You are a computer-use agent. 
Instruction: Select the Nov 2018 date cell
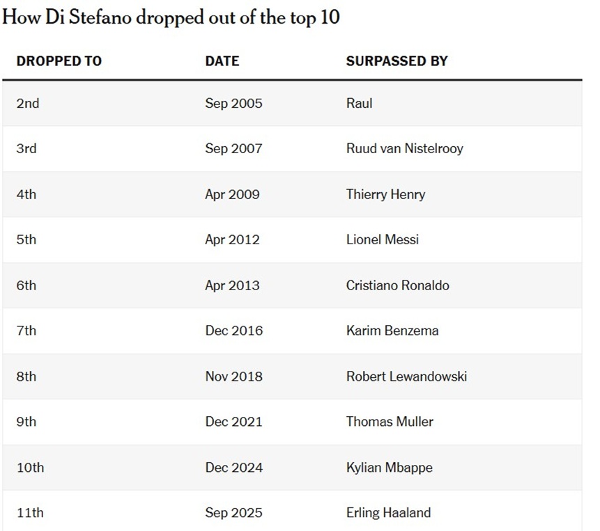click(x=233, y=377)
